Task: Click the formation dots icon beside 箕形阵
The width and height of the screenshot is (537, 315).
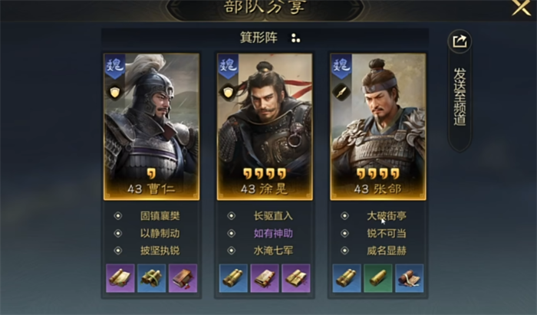Action: pos(295,38)
